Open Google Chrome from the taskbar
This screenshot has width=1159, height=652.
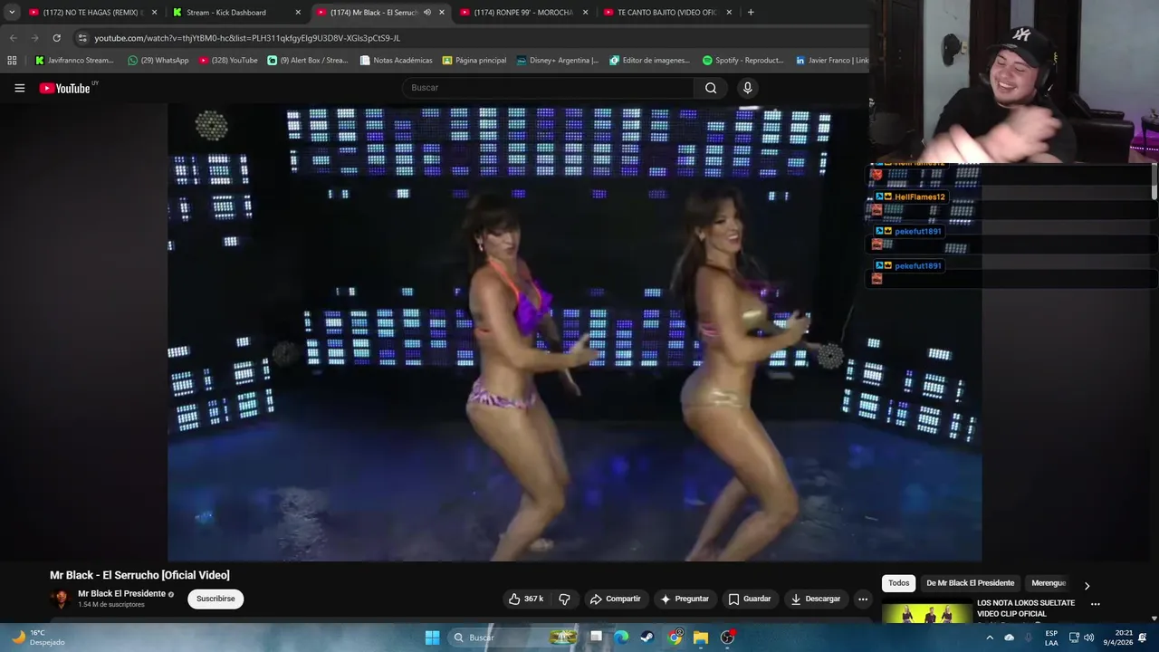[675, 638]
